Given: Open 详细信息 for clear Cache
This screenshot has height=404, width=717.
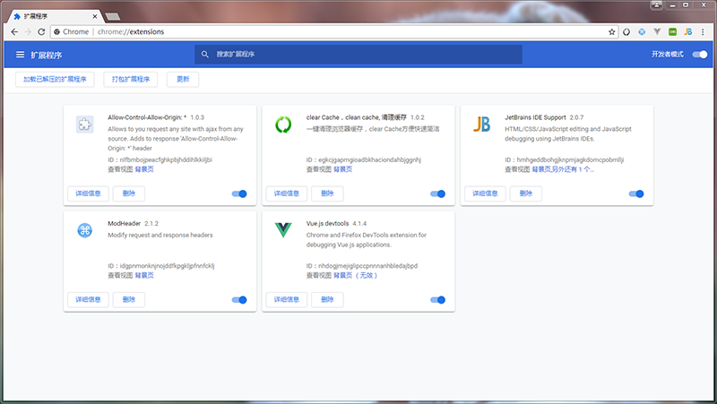Looking at the screenshot, I should click(287, 193).
